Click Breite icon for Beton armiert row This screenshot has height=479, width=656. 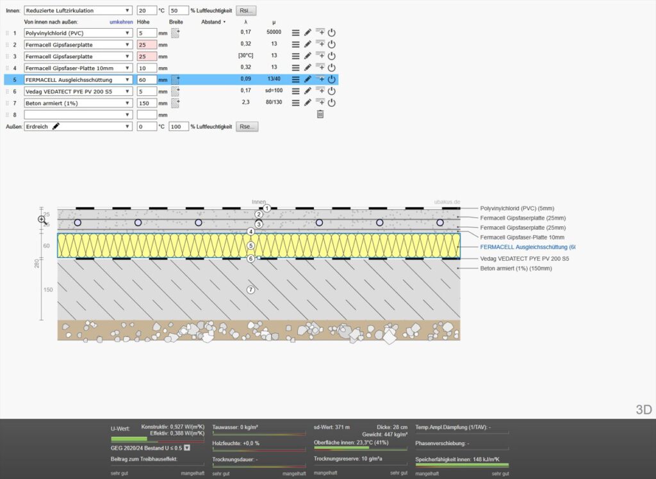click(176, 103)
